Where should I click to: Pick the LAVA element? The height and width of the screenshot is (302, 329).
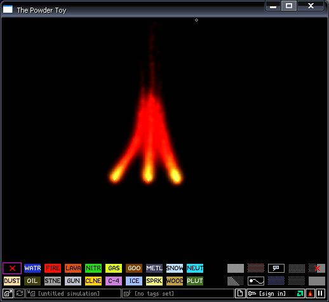click(73, 268)
